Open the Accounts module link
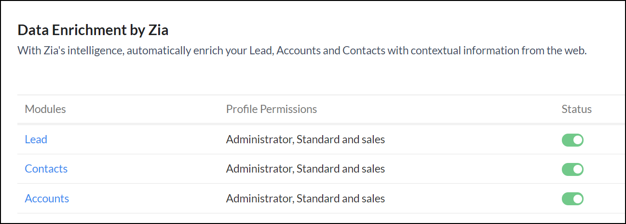 point(47,199)
